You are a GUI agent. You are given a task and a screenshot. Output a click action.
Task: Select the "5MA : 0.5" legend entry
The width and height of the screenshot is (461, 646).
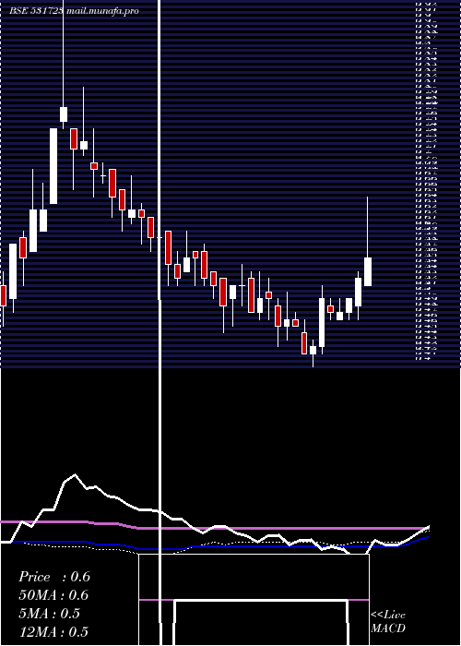pos(50,614)
